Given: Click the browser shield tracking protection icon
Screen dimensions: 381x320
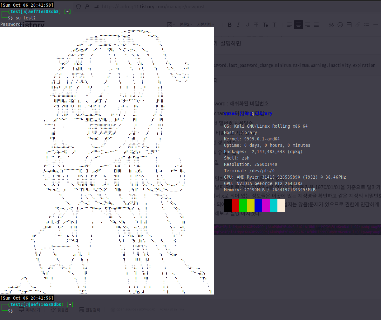Looking at the screenshot, I should coord(78,7).
